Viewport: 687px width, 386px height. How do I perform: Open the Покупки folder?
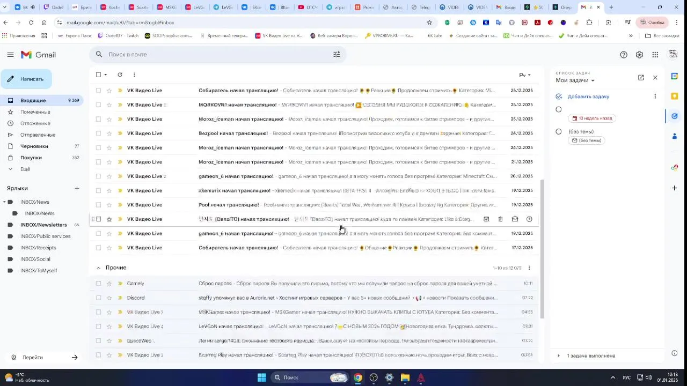(42, 158)
